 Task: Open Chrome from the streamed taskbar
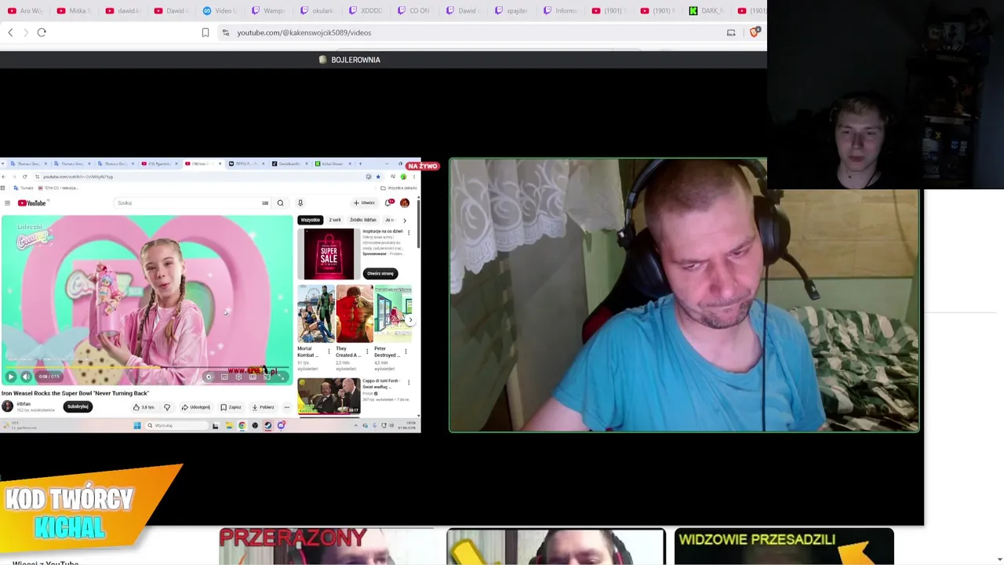tap(242, 425)
